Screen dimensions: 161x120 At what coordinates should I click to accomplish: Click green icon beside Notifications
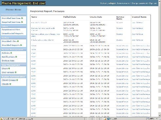coord(16,57)
